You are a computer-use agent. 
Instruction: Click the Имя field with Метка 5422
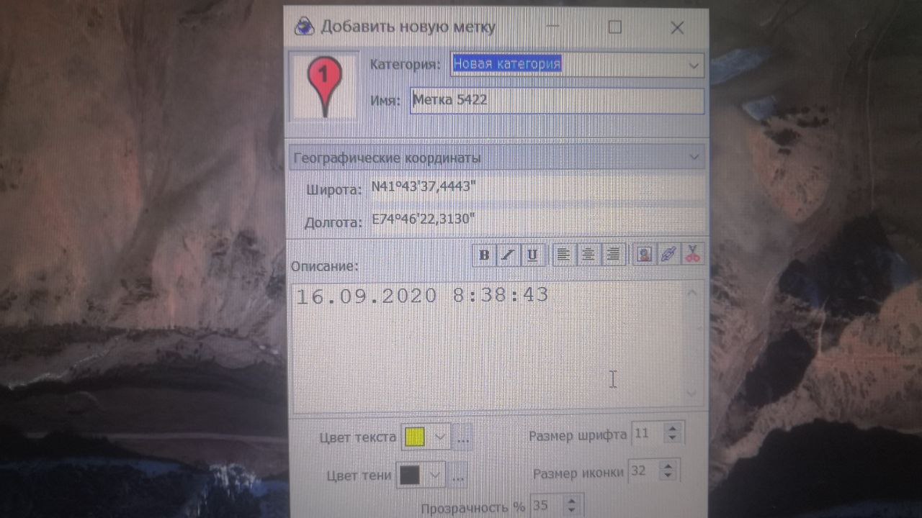pos(557,101)
